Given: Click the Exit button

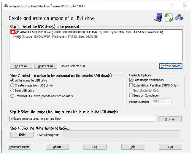Looking at the screenshot, I should pyautogui.click(x=170, y=147).
